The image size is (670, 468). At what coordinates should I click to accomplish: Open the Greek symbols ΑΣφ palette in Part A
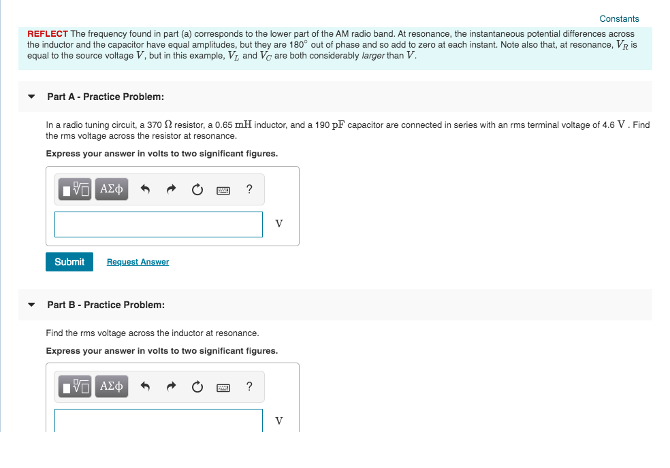[111, 189]
